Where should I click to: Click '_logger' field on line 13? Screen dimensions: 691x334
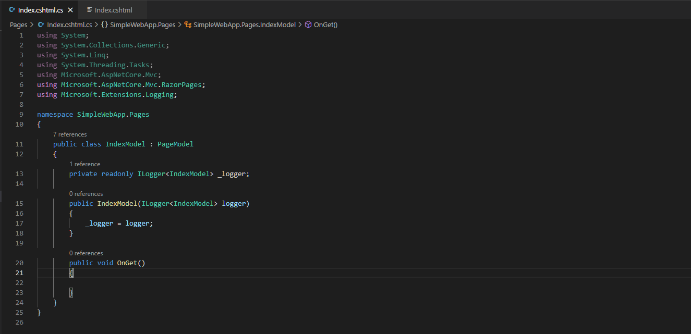tap(232, 174)
